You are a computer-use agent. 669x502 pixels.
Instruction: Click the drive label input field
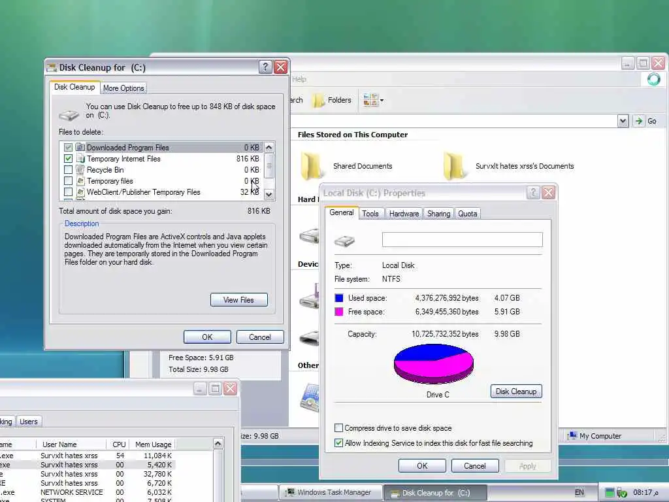[x=463, y=239]
